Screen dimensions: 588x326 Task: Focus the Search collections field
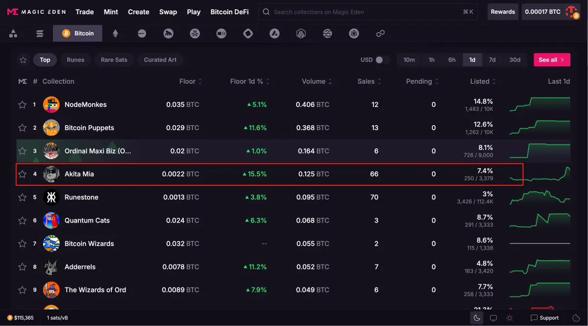tap(368, 12)
